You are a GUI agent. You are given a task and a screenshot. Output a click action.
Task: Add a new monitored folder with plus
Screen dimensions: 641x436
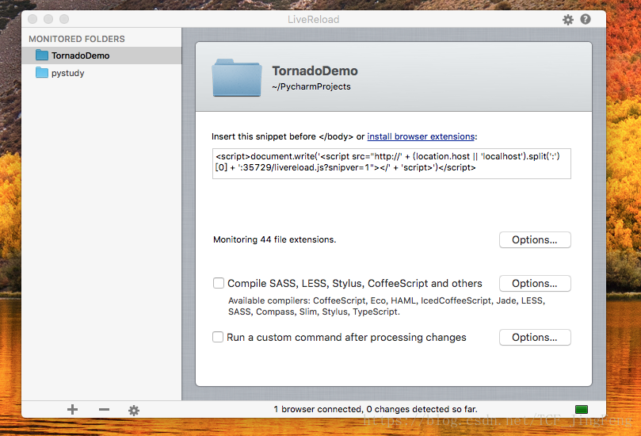point(72,409)
